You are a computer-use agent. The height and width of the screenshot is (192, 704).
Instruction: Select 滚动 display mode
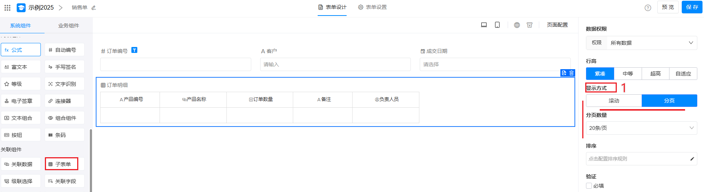pyautogui.click(x=614, y=101)
